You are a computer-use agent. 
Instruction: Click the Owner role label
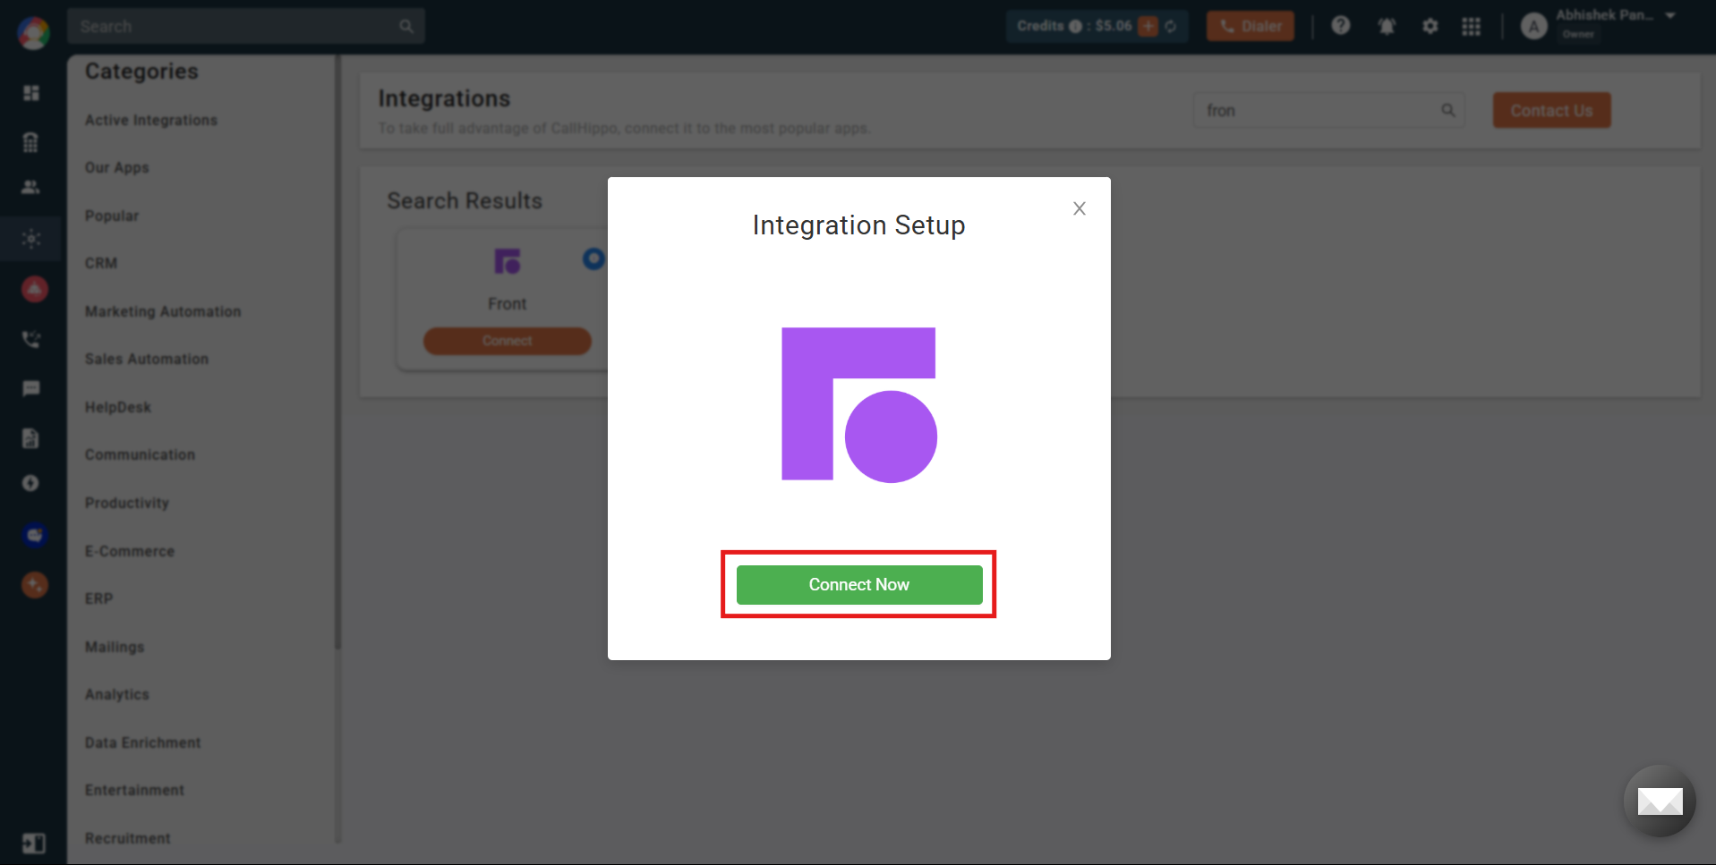(1577, 35)
